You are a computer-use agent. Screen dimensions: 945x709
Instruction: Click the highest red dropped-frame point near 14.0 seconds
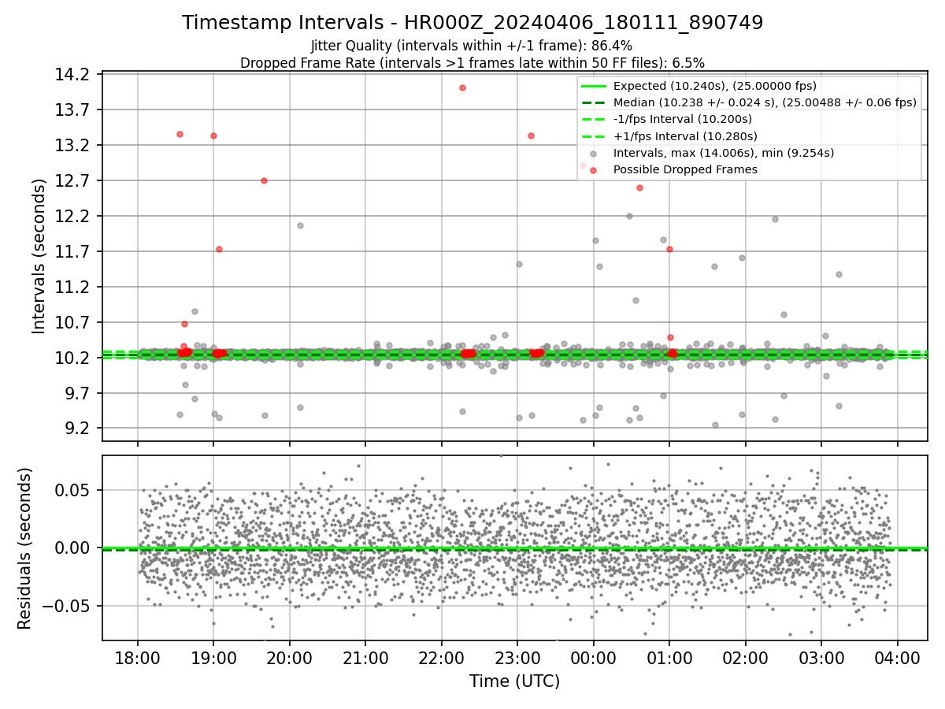point(462,87)
